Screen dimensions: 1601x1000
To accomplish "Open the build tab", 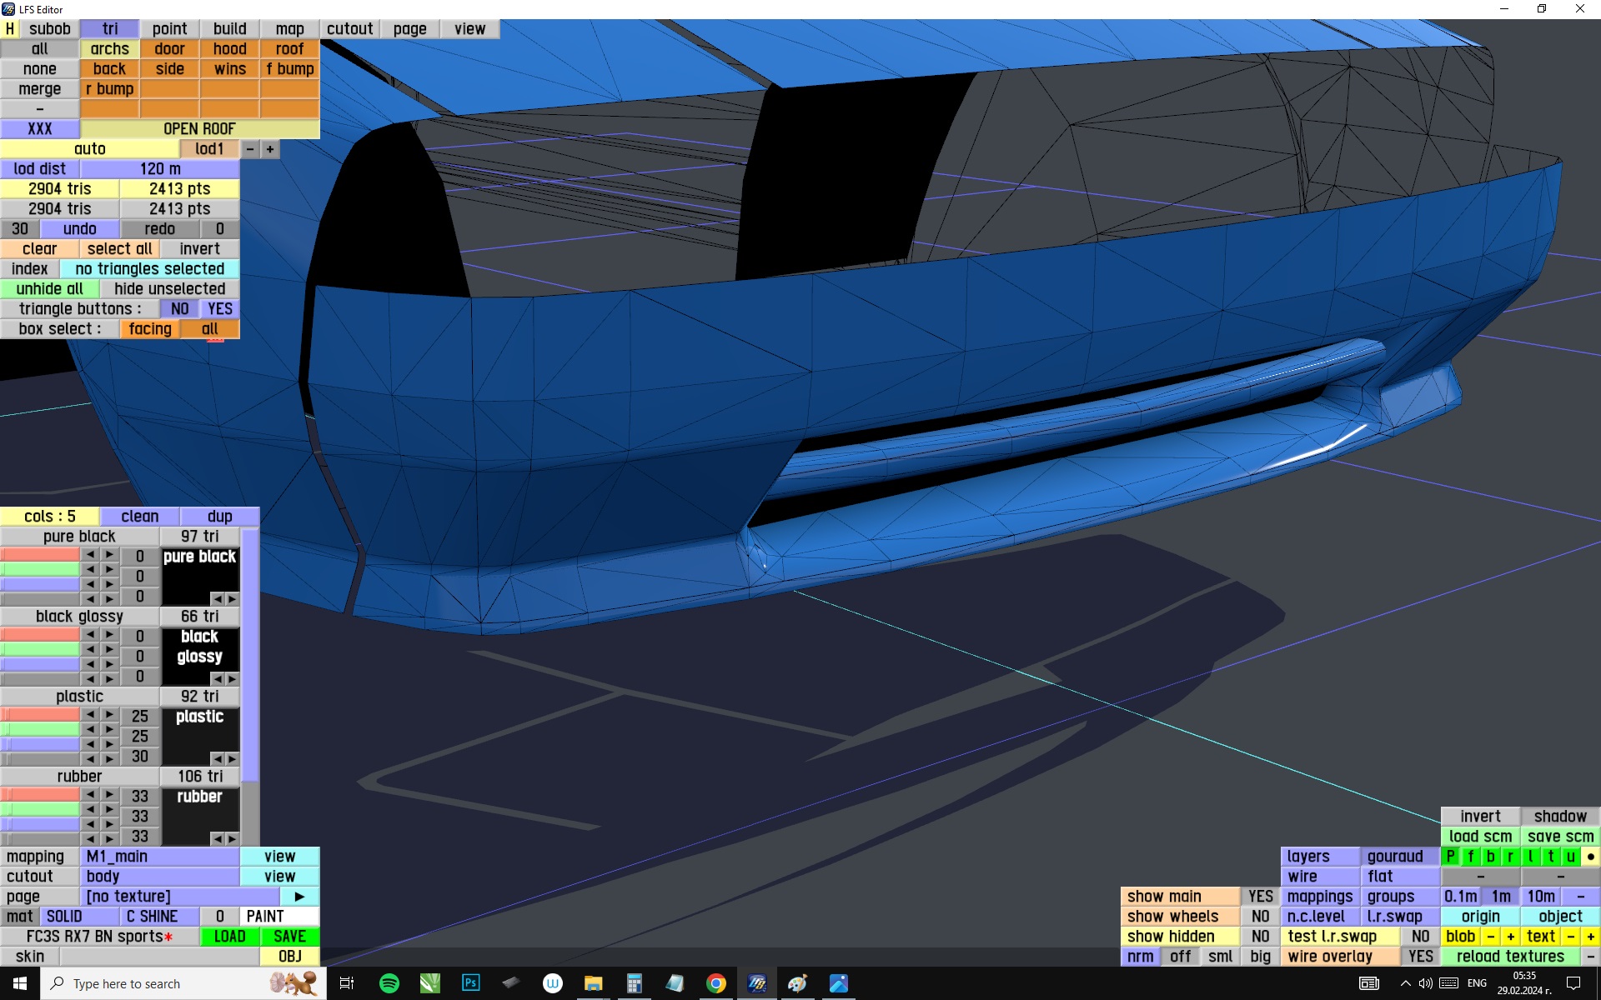I will tap(229, 29).
